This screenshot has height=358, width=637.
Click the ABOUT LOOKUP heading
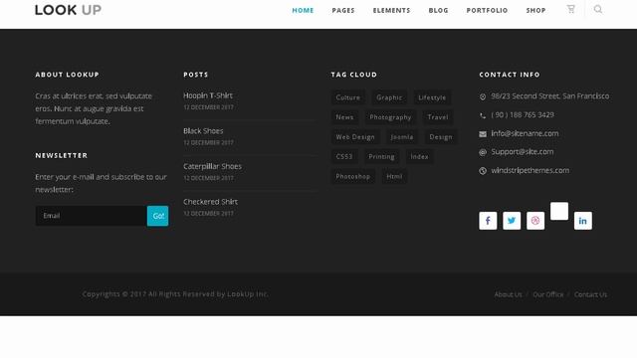coord(67,75)
